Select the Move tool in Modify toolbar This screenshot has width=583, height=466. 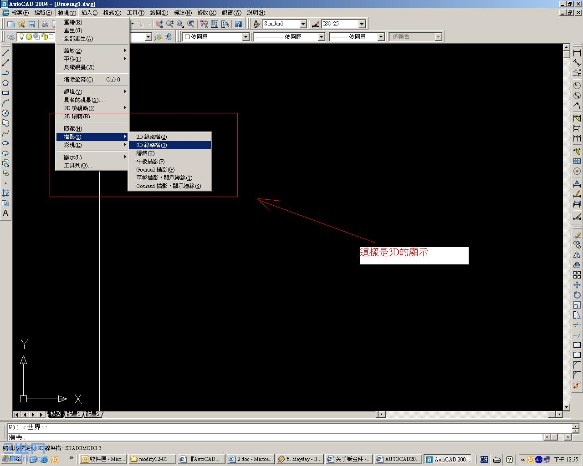click(x=577, y=285)
